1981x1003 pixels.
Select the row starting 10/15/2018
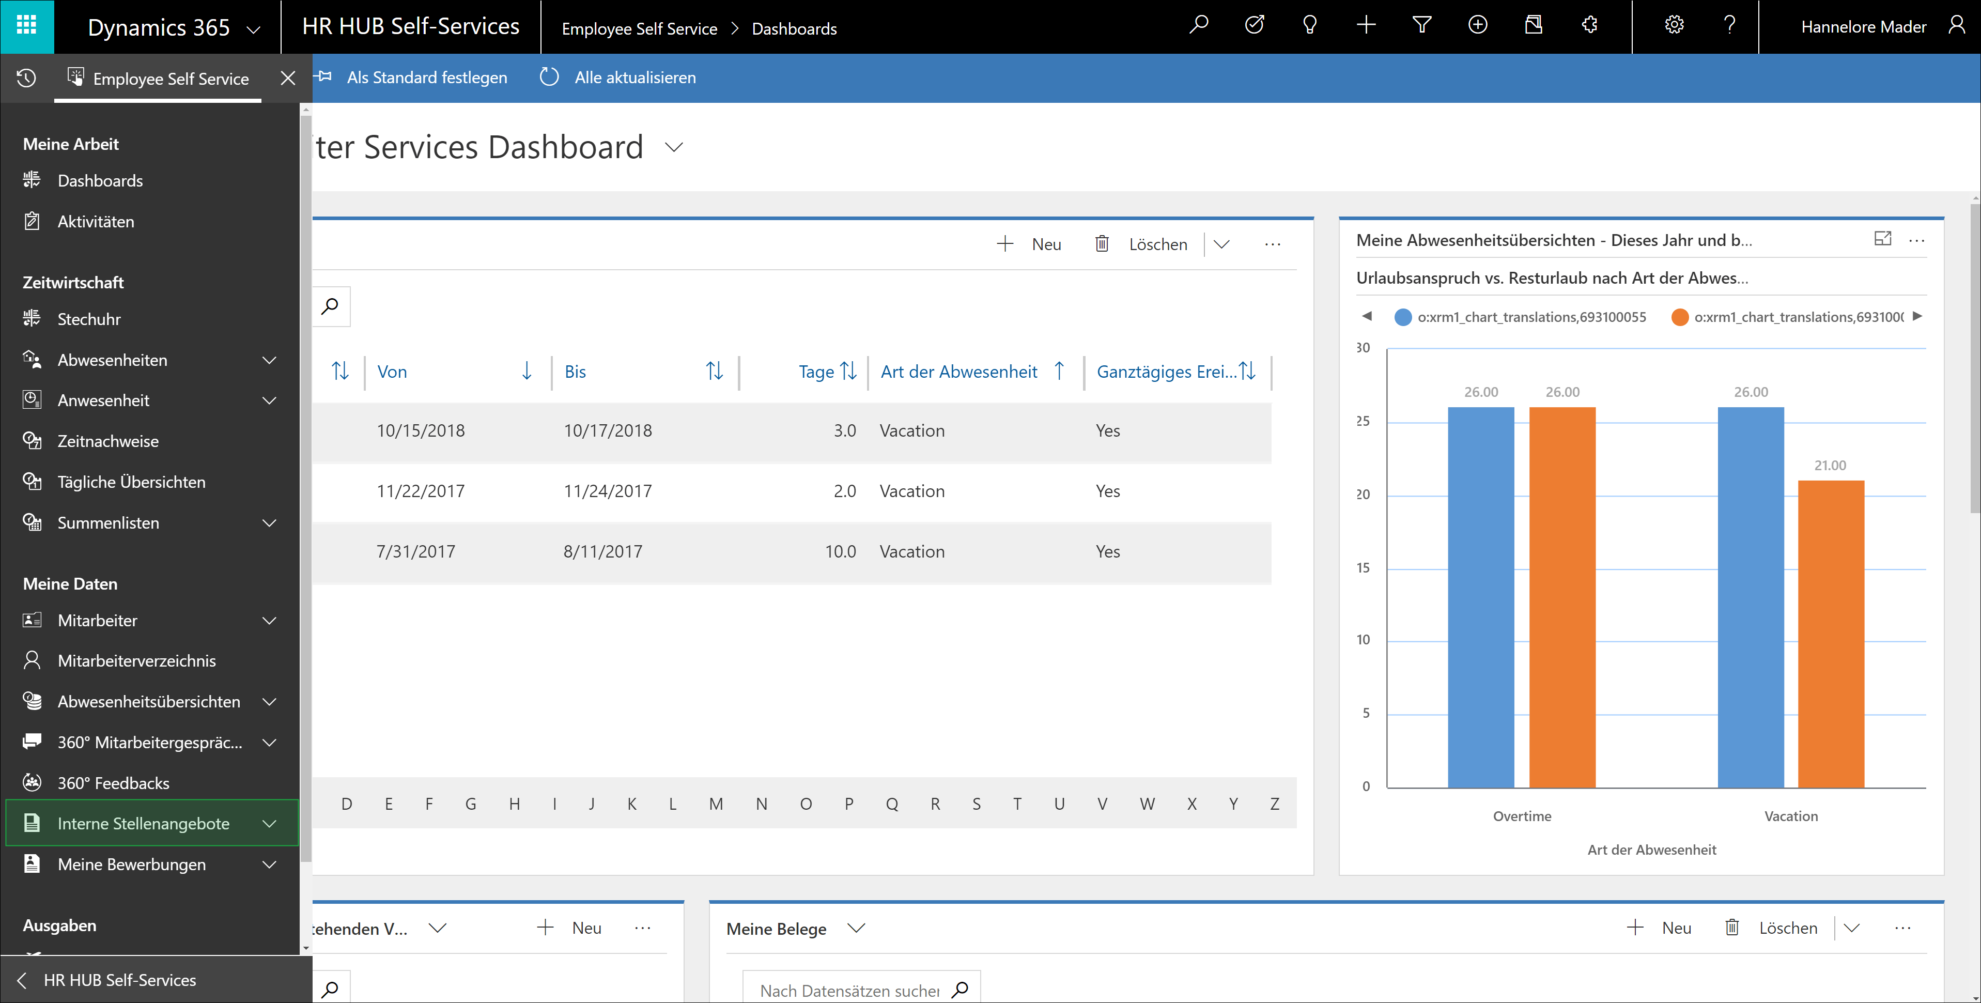(792, 431)
